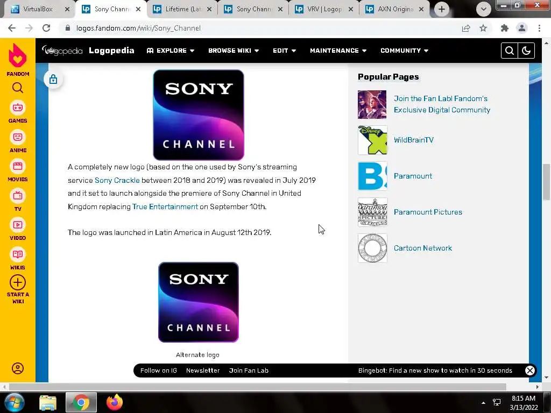This screenshot has width=551, height=413.
Task: Open the Paramount link
Action: [x=413, y=176]
